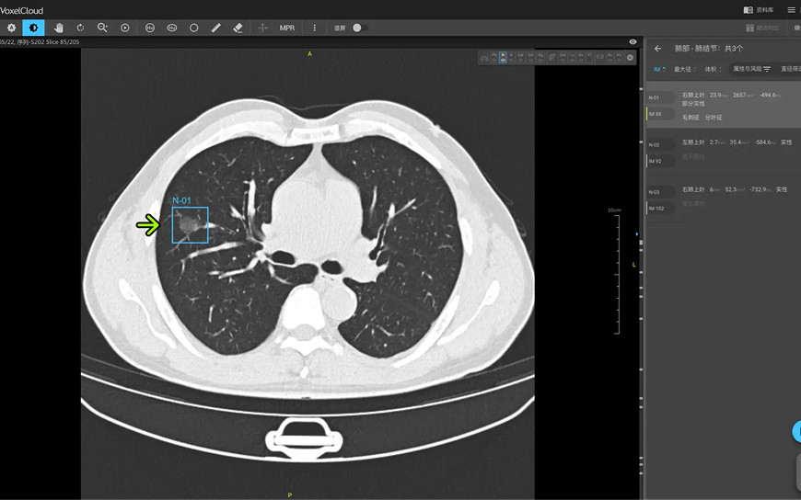The image size is (801, 500).
Task: Toggle the highlighted N nodule overlay button
Action: [503, 57]
